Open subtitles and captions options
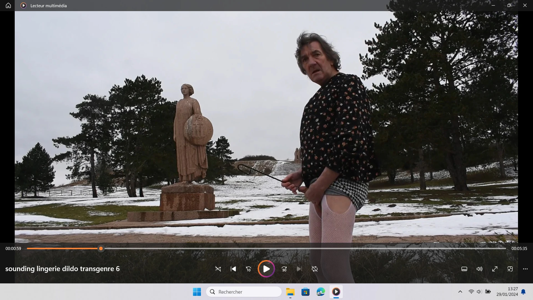The width and height of the screenshot is (533, 300). click(464, 269)
